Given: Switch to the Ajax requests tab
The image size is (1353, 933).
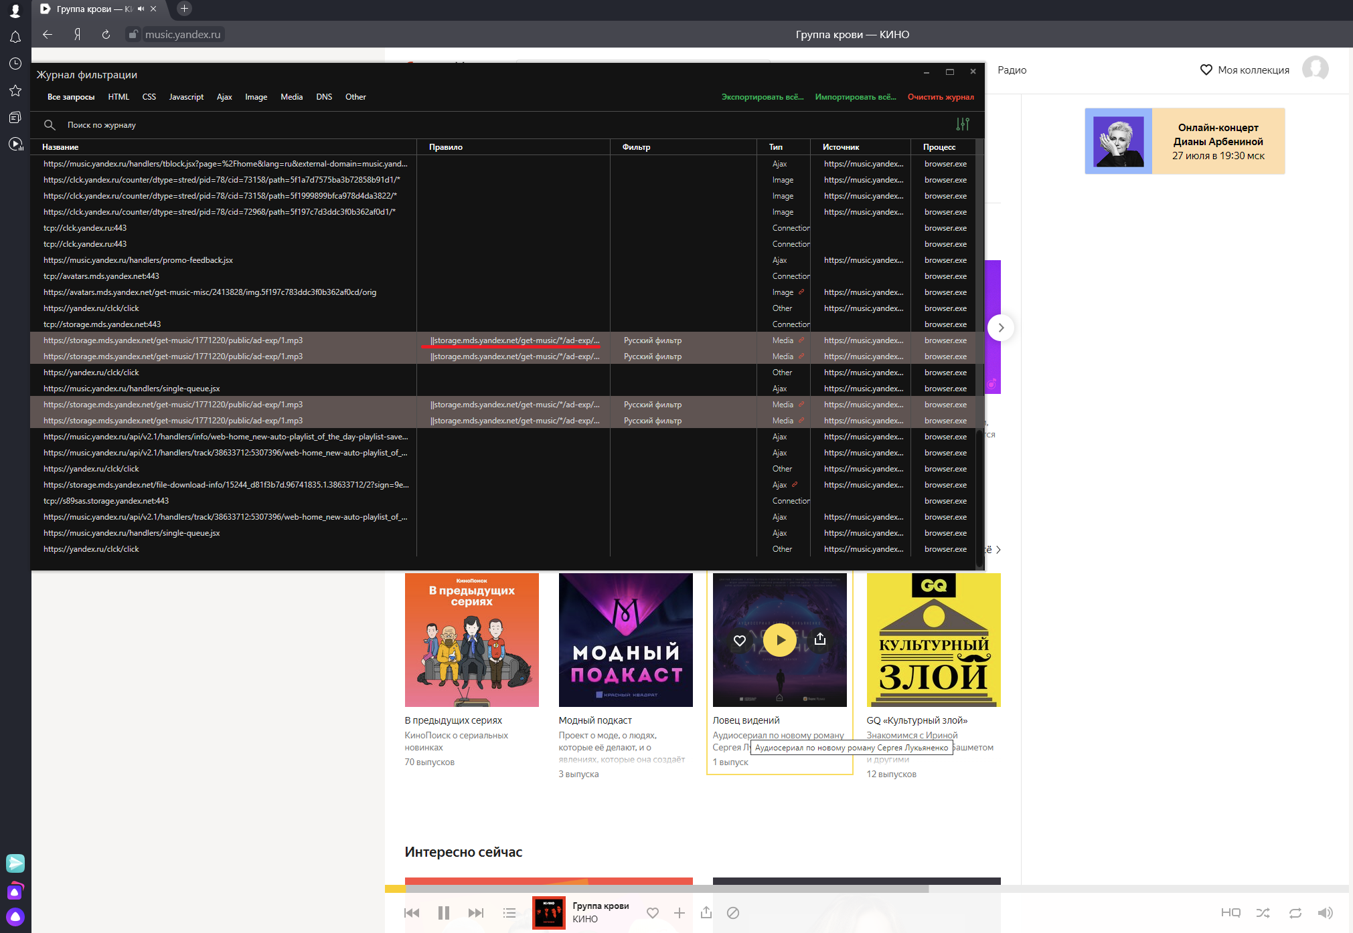Looking at the screenshot, I should (x=224, y=97).
